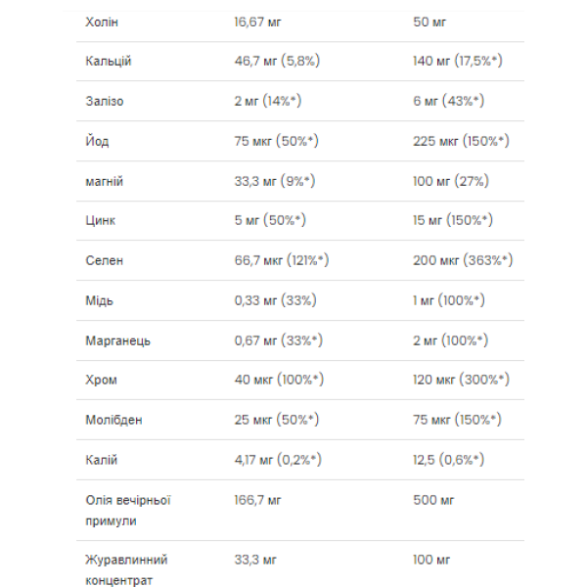Select the Калій row label
Viewport: 587px width, 587px height.
click(x=102, y=460)
